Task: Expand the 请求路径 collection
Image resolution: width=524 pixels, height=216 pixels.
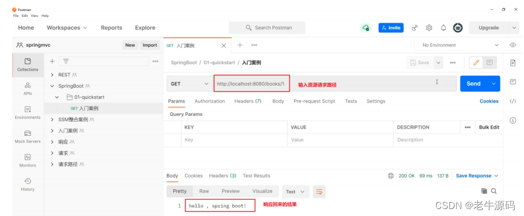Action: (52, 164)
